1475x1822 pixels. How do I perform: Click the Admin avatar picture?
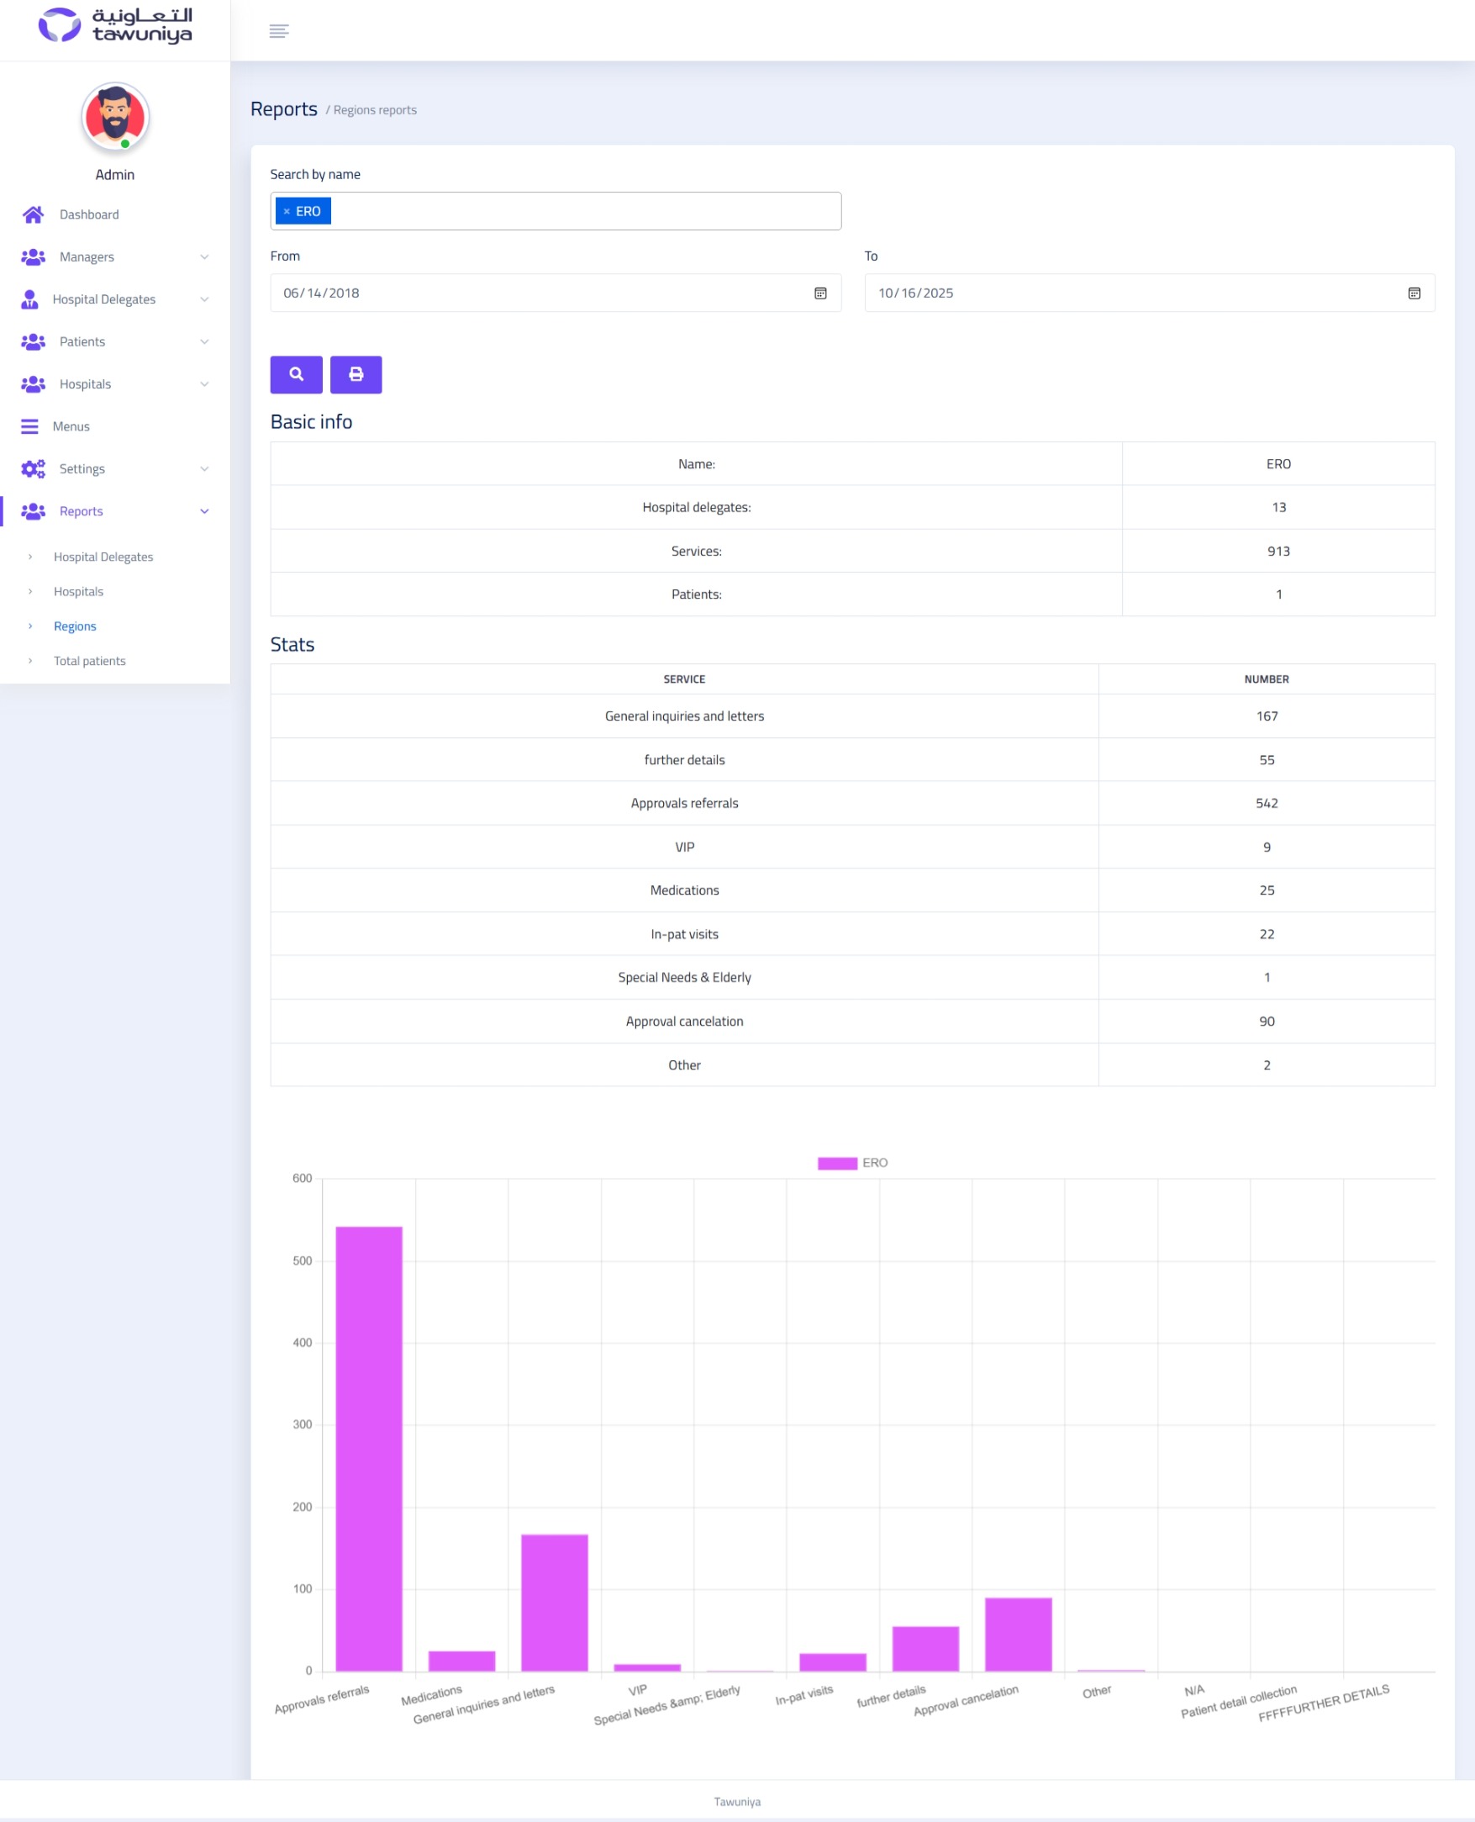114,116
